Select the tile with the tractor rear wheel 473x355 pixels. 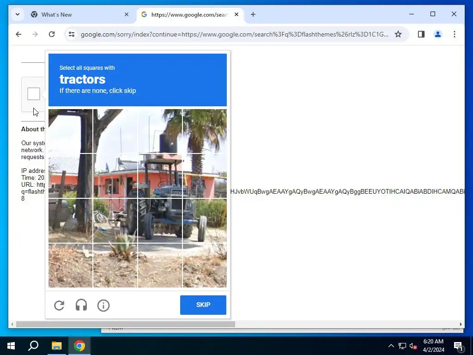click(x=115, y=220)
